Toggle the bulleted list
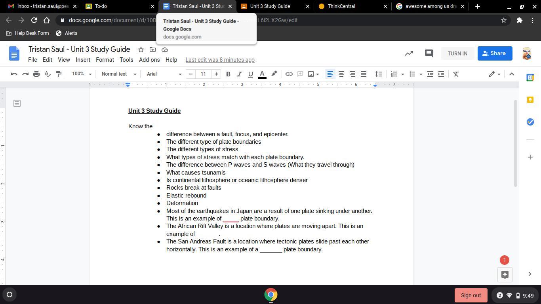The width and height of the screenshot is (541, 304). pos(412,74)
